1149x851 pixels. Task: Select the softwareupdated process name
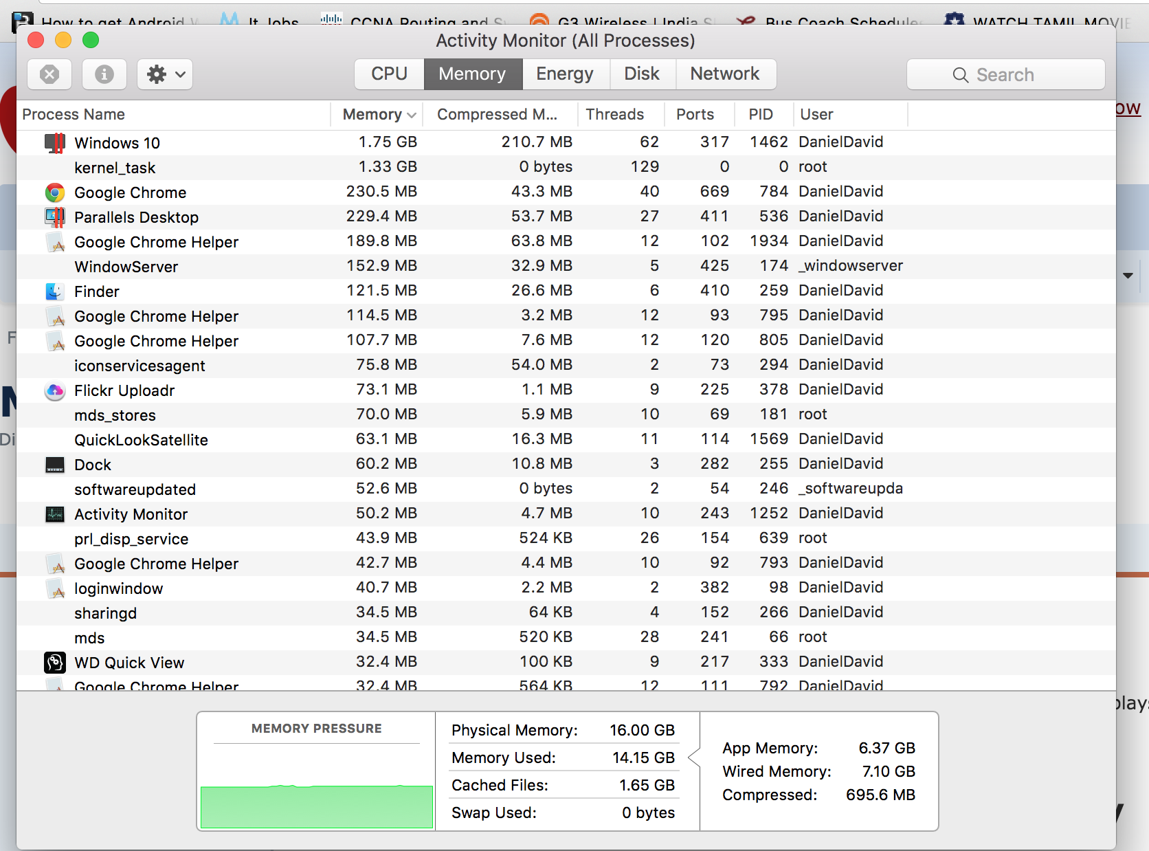[x=135, y=489]
